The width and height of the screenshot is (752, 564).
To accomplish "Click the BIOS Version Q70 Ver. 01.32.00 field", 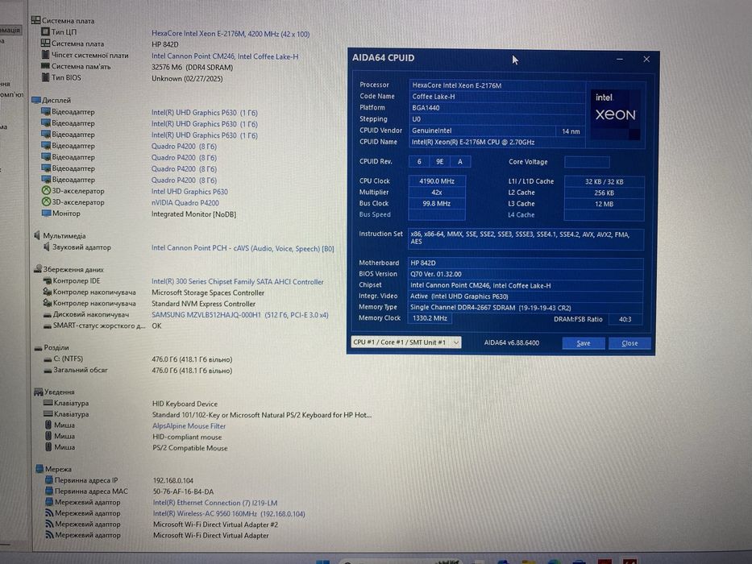I will (526, 274).
